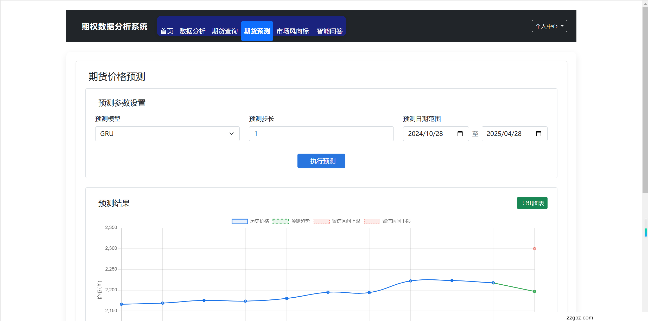Select the 期货预测 tab
Screen dimensions: 648x321
[257, 31]
